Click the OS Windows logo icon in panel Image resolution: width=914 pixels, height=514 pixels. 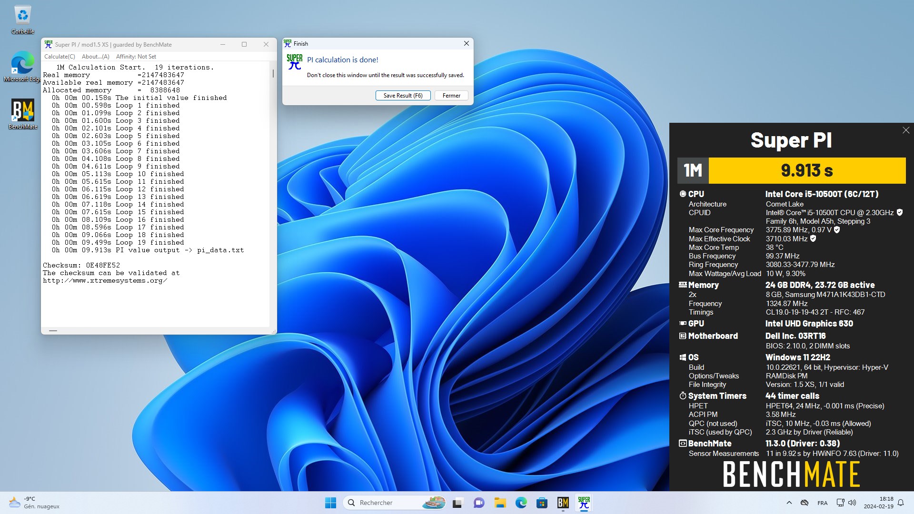pyautogui.click(x=683, y=357)
